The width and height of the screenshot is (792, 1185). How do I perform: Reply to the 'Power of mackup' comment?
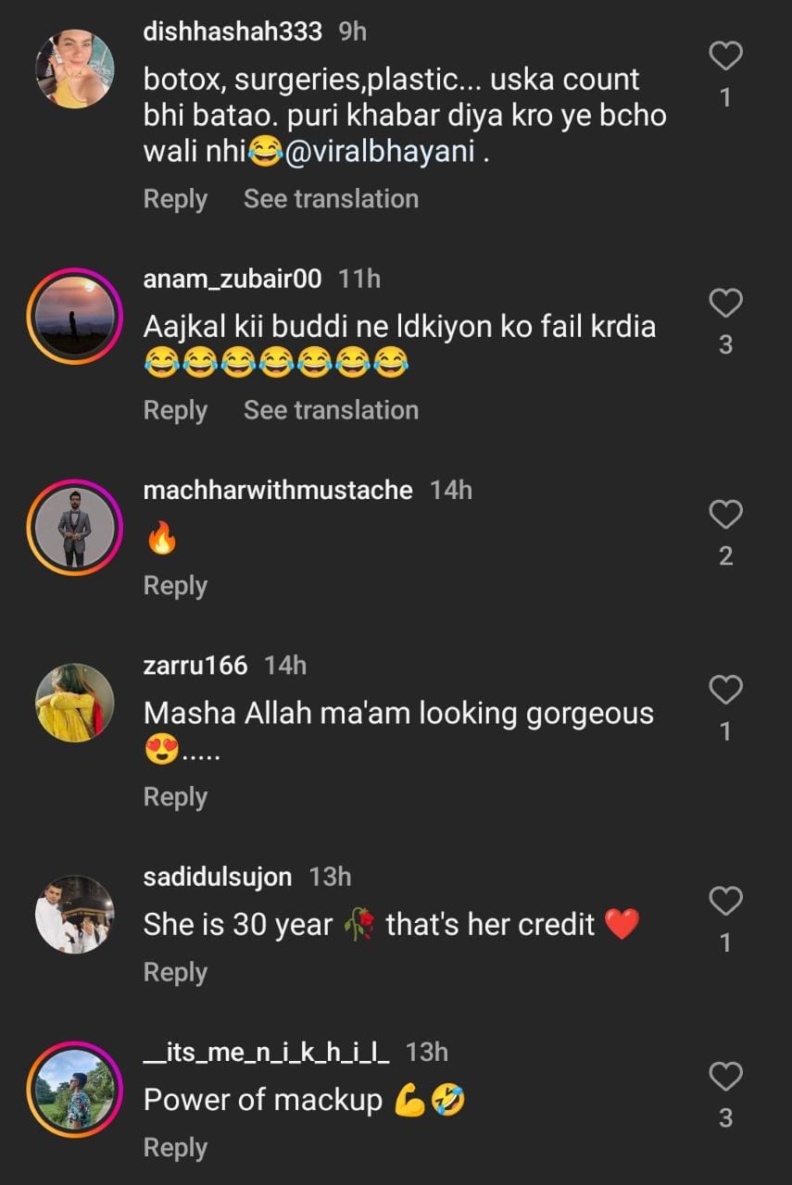[x=175, y=1148]
